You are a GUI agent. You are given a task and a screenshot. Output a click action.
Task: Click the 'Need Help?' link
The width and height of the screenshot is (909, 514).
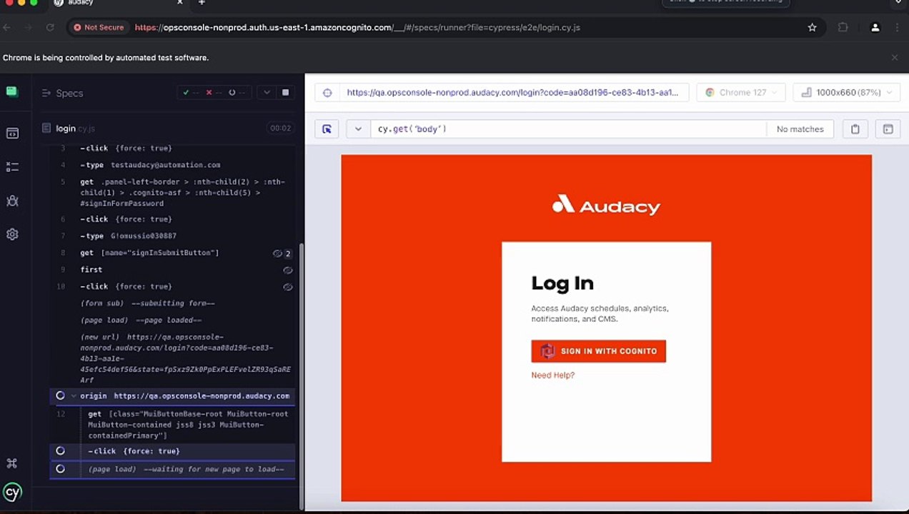tap(552, 376)
